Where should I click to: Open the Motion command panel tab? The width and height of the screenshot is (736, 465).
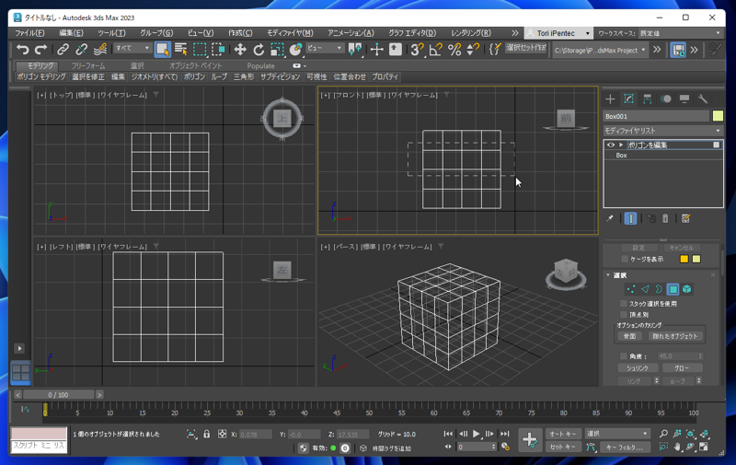665,99
